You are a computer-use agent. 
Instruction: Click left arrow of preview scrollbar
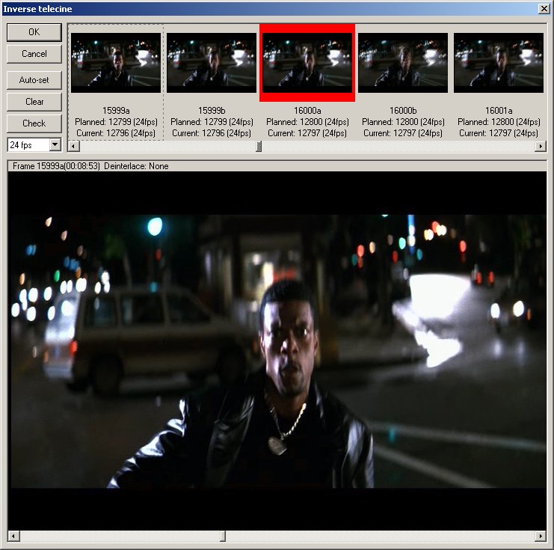13,537
